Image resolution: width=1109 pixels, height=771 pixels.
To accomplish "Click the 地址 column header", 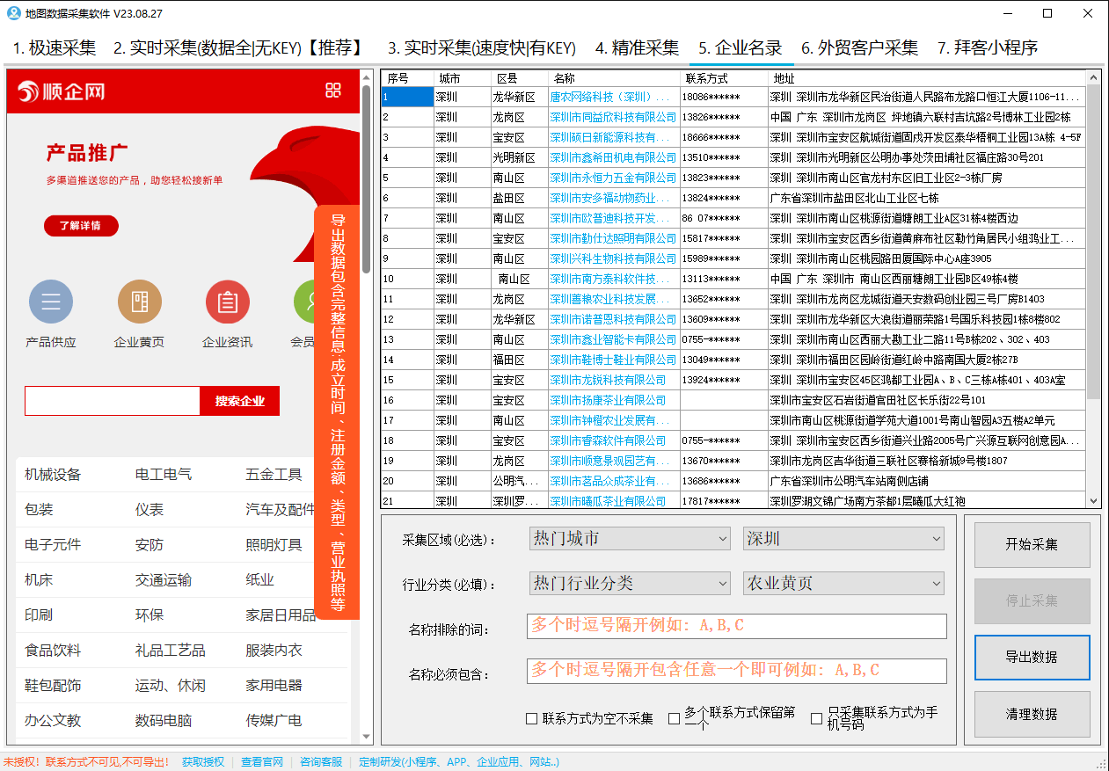I will coord(927,78).
